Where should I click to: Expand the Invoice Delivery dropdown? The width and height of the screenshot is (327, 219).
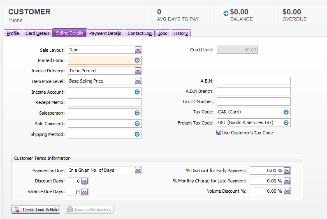[138, 71]
